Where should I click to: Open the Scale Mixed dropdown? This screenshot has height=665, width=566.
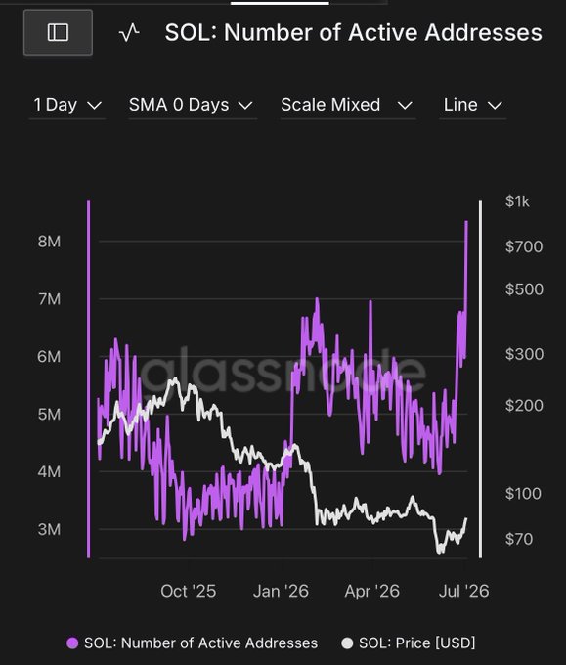(x=347, y=105)
